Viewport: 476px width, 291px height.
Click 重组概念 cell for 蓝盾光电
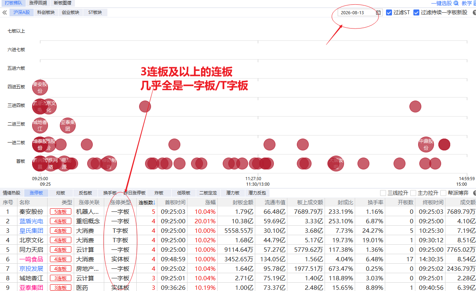coord(88,221)
